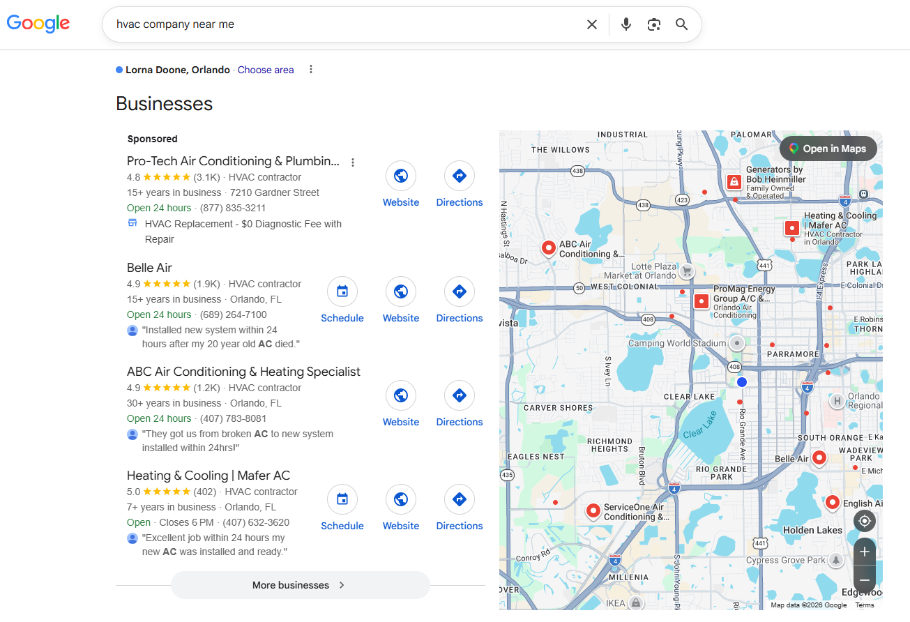Image resolution: width=910 pixels, height=622 pixels.
Task: Select Heating & Cooling Mafer AC map marker
Action: point(792,228)
